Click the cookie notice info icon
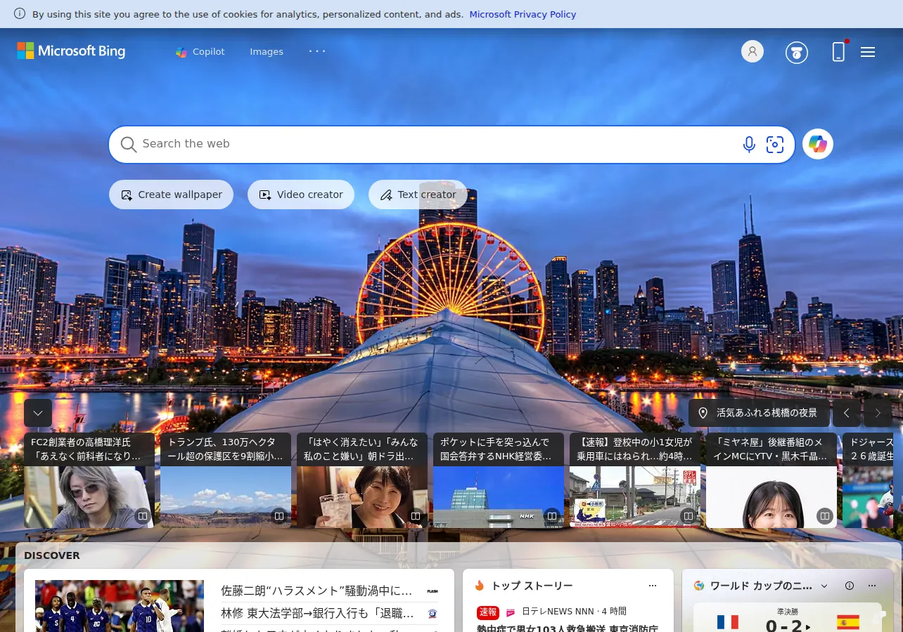The height and width of the screenshot is (632, 903). (20, 14)
